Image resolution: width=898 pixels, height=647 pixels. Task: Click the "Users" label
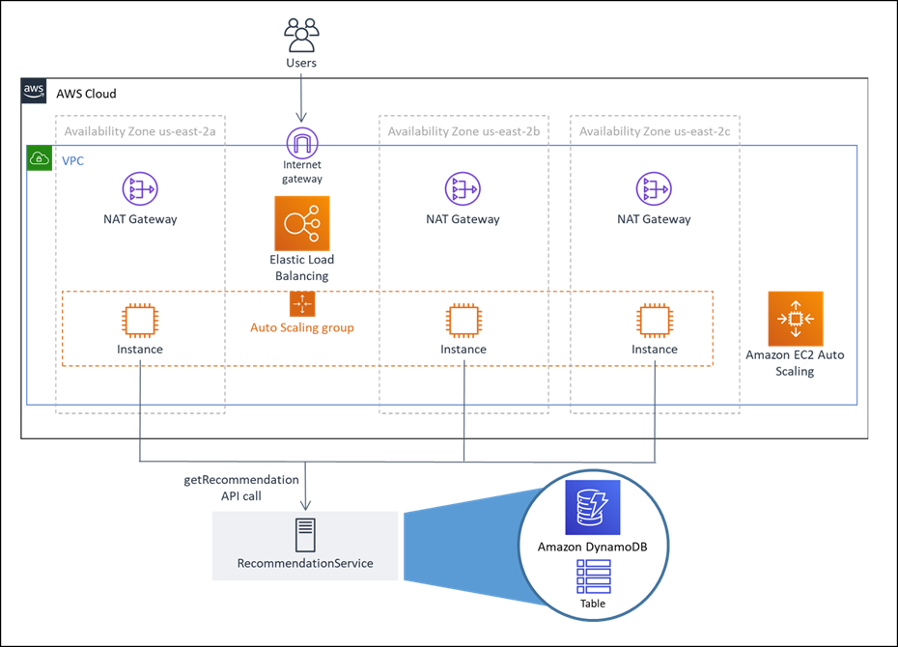(301, 63)
